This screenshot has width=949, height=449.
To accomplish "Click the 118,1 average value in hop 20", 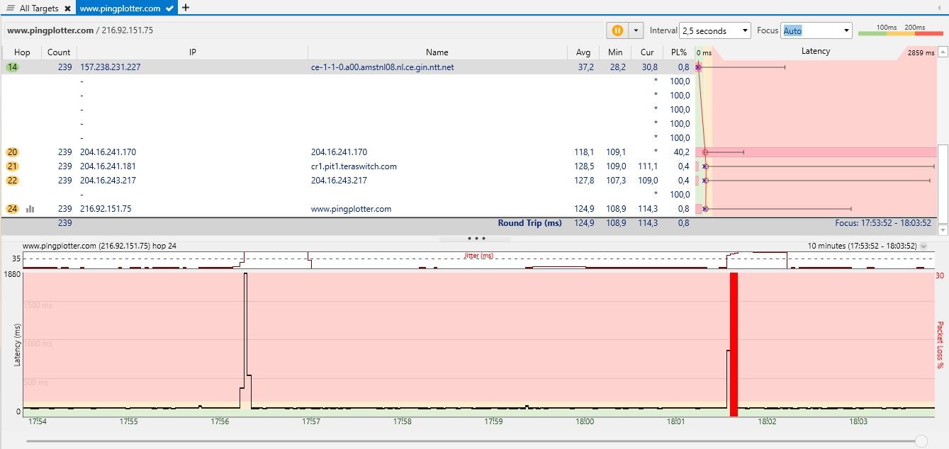I will tap(585, 152).
